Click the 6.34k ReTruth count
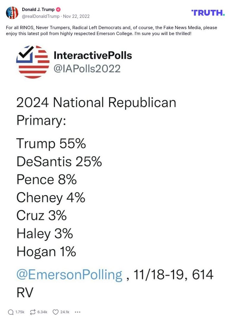Image resolution: width=231 pixels, height=321 pixels. [x=42, y=312]
